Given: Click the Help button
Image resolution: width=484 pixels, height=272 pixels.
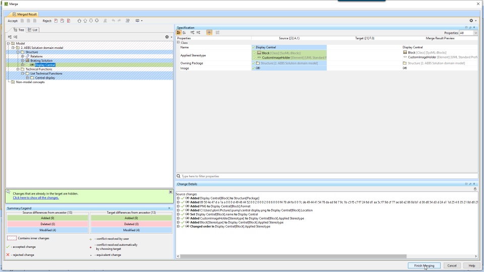Looking at the screenshot, I should (472, 265).
